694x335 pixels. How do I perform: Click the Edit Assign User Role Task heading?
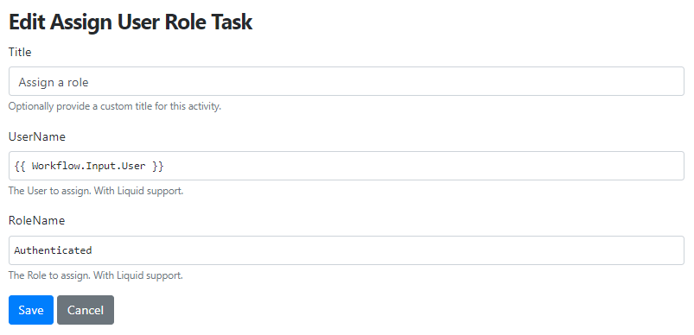(x=131, y=22)
